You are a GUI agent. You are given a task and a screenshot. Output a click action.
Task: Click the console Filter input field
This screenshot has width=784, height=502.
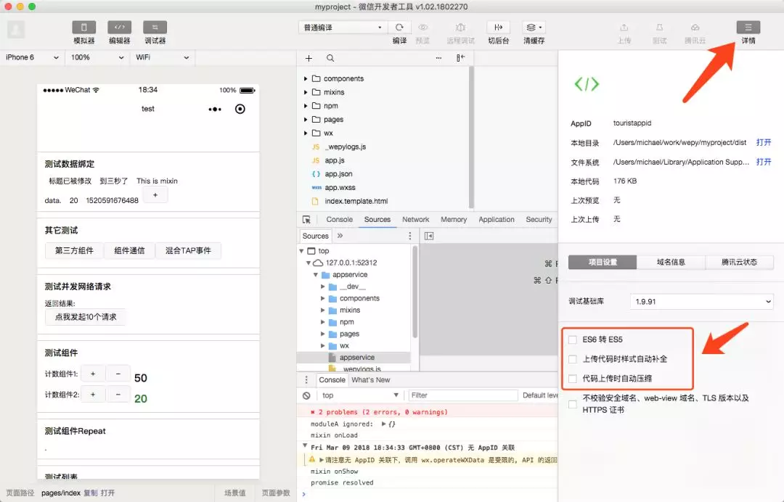463,395
